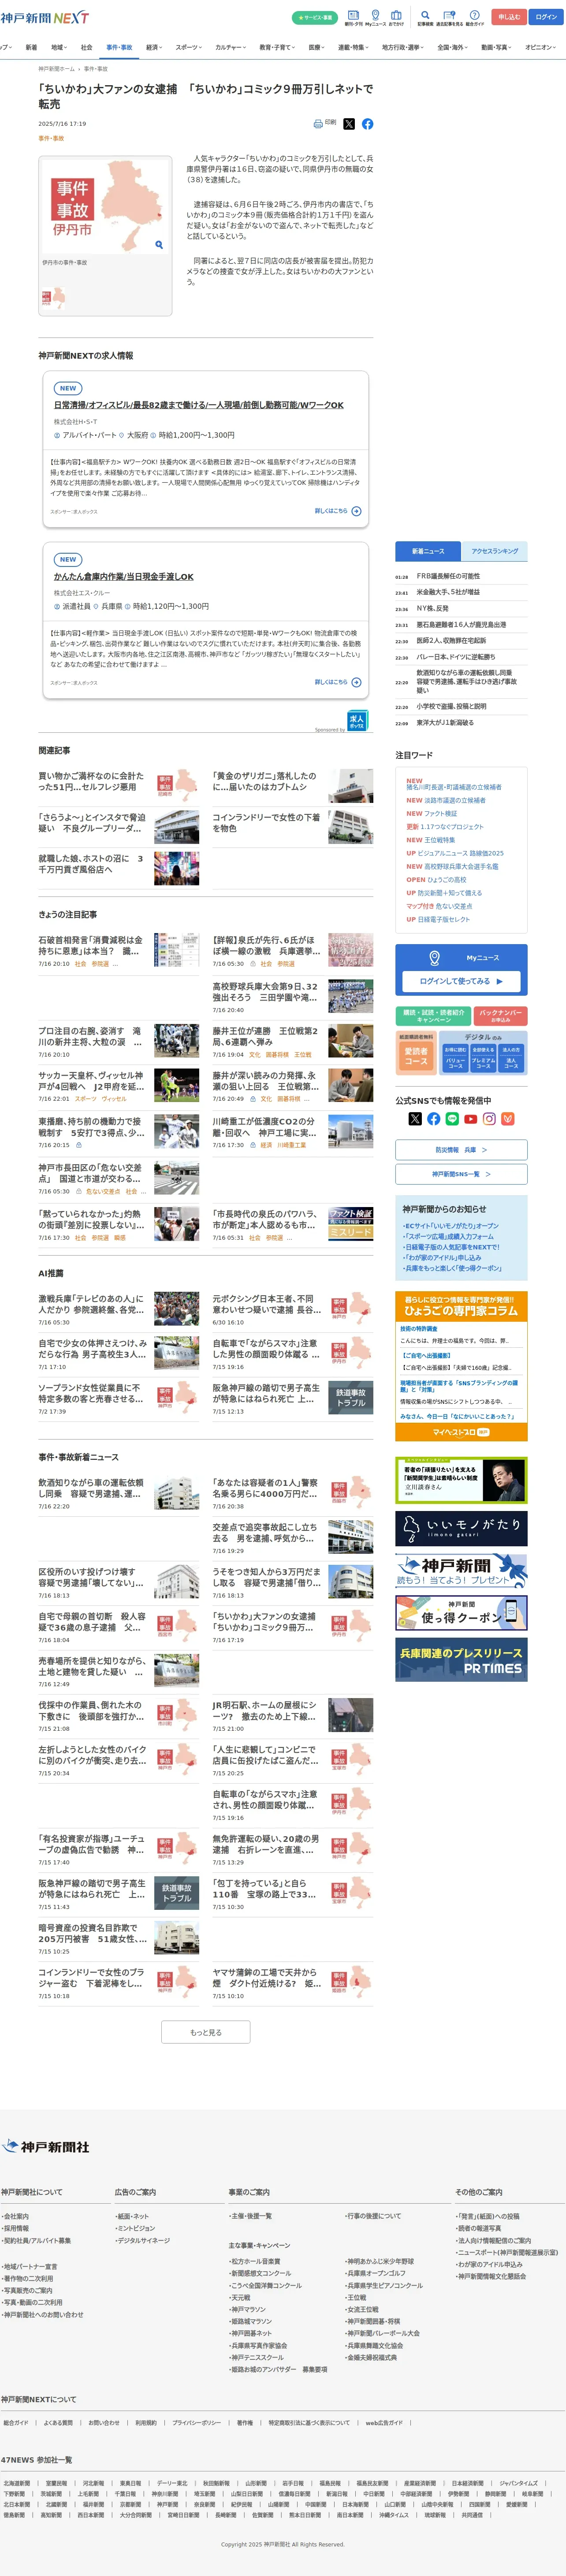Screen dimensions: 566x2576
Task: Click the 神戸新聞ホーム breadcrumb link
Action: [57, 69]
